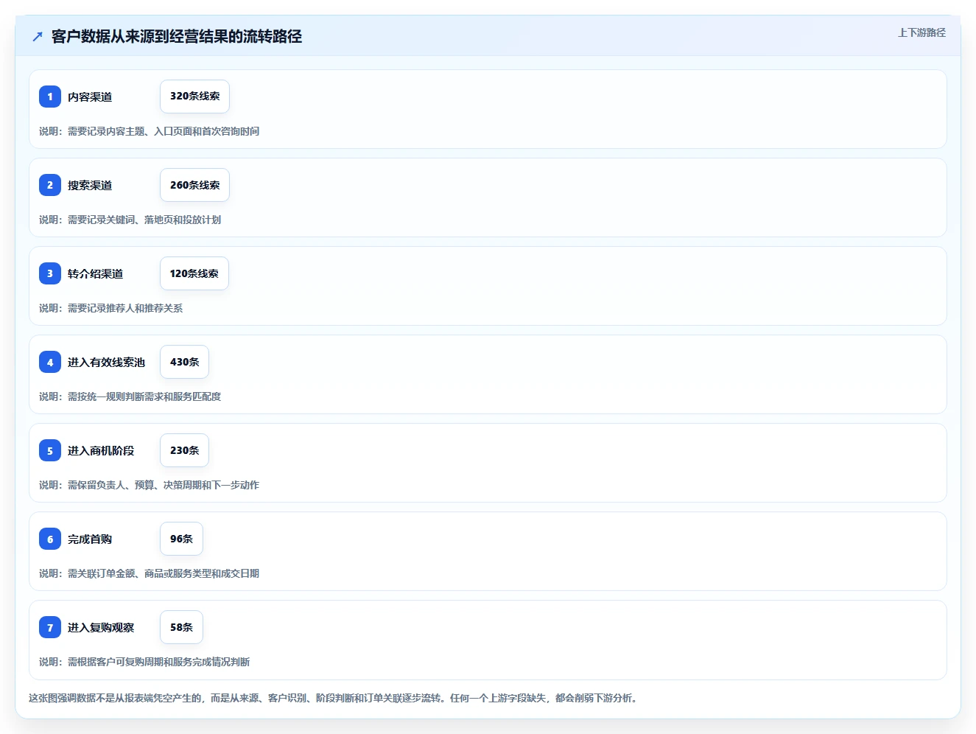Image resolution: width=976 pixels, height=734 pixels.
Task: Click the 260条线索 value chip
Action: [194, 185]
